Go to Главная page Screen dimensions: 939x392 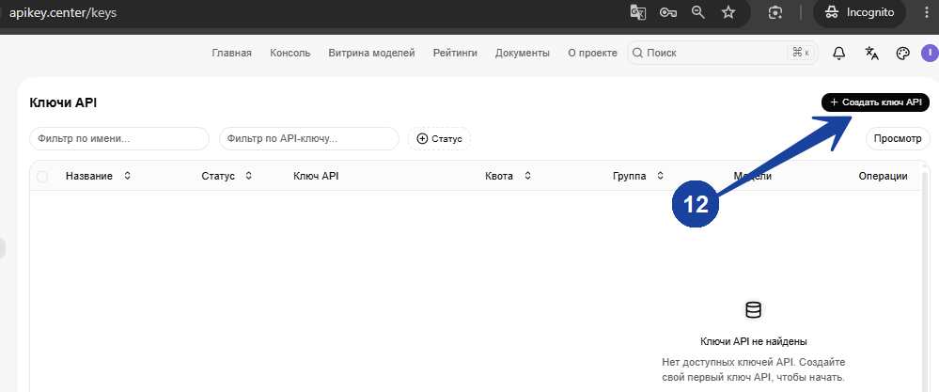pos(232,53)
